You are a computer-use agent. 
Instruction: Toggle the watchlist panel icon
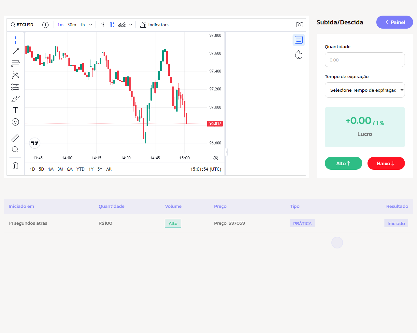(299, 40)
